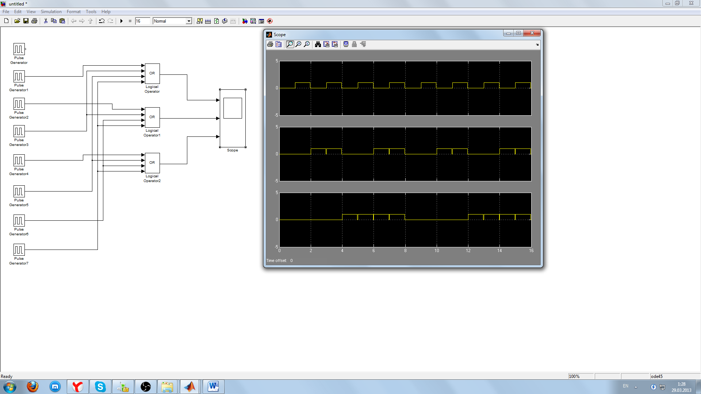Image resolution: width=701 pixels, height=394 pixels.
Task: Select Zoom Y-axis tool in Scope
Action: 307,44
